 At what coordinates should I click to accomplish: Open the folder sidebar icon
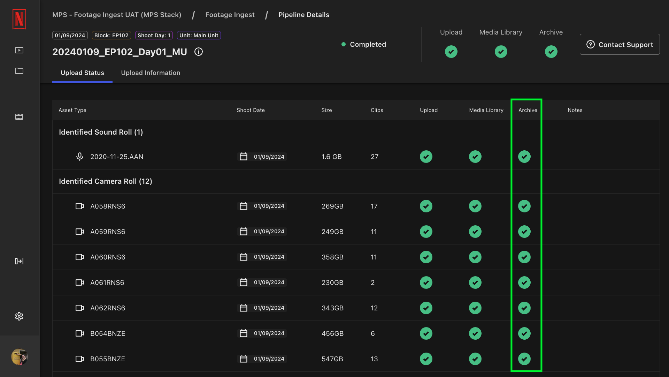(x=19, y=71)
